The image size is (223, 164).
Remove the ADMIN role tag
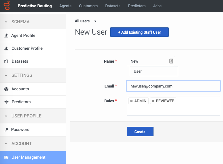click(131, 101)
